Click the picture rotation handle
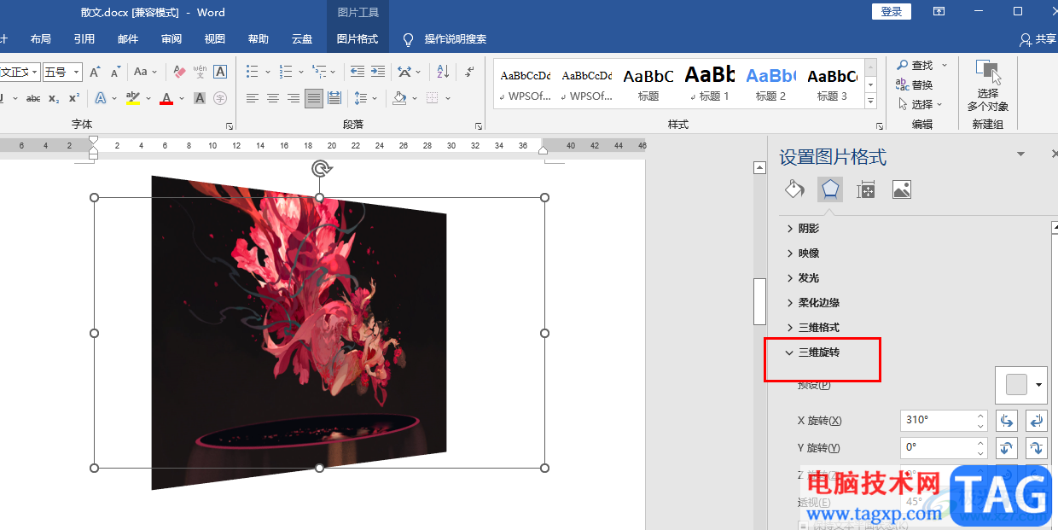Image resolution: width=1058 pixels, height=530 pixels. pyautogui.click(x=321, y=168)
